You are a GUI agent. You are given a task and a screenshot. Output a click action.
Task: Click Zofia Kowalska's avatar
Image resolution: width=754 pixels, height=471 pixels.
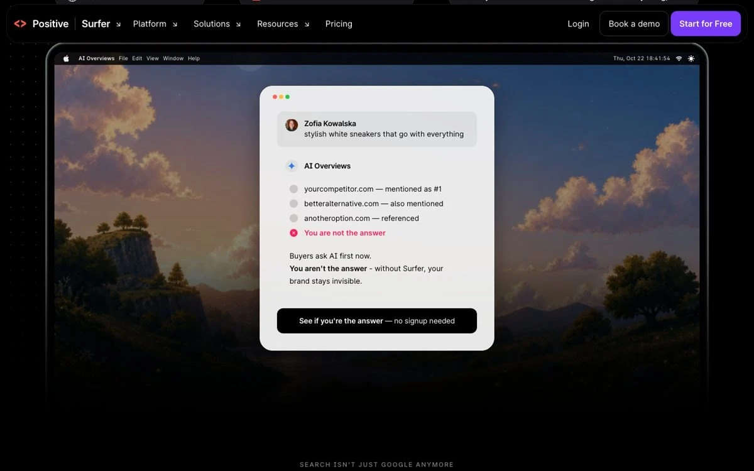click(x=292, y=125)
